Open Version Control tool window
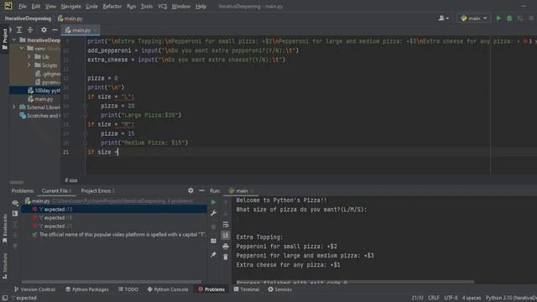Screen dimensions: 537x302 tap(34, 289)
